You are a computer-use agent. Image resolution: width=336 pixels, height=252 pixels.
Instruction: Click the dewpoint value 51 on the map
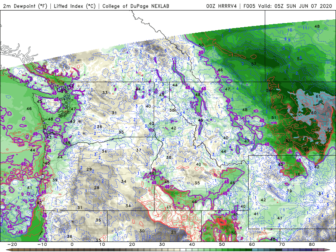tap(274, 118)
